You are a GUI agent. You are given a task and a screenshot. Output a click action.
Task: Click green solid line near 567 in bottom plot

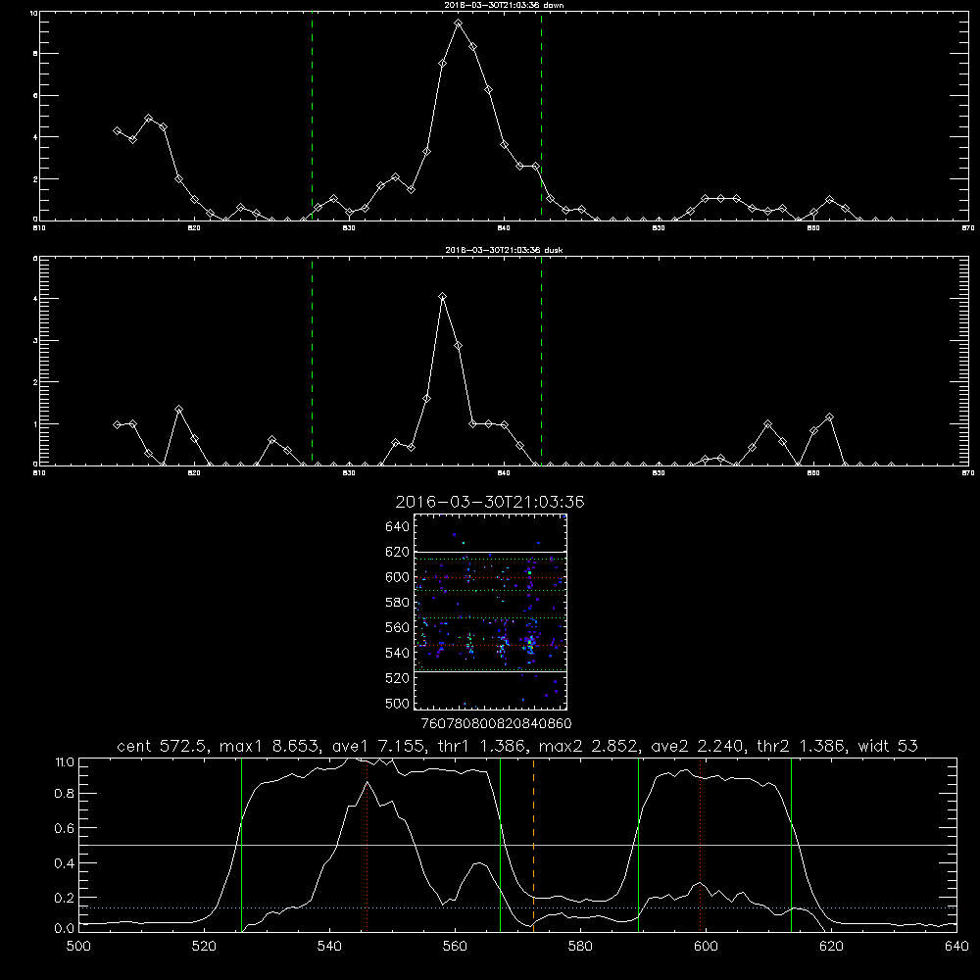tap(500, 845)
